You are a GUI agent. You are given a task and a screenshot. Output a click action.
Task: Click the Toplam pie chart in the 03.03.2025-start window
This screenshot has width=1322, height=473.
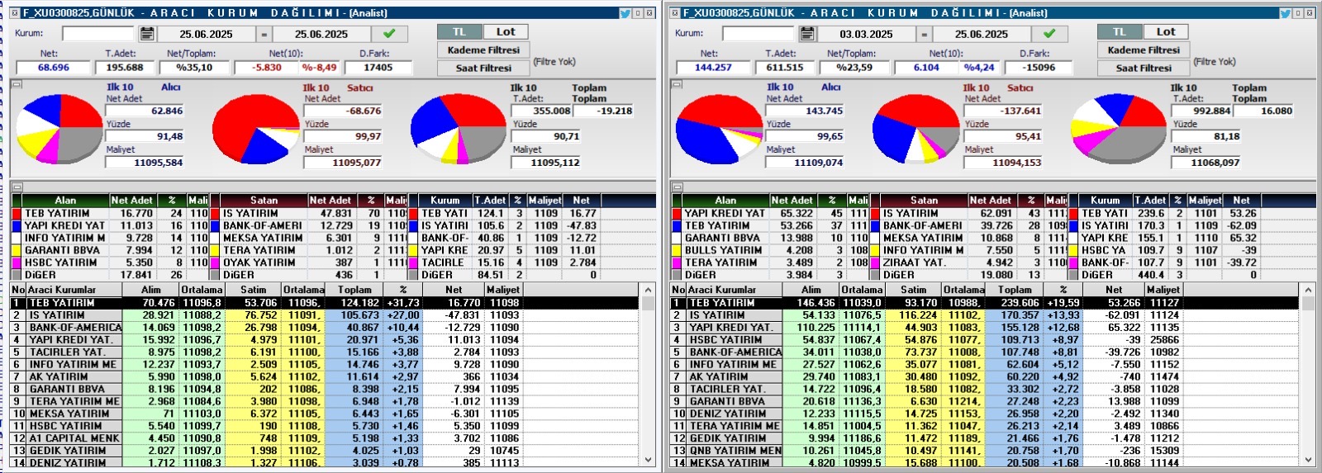tap(1120, 129)
